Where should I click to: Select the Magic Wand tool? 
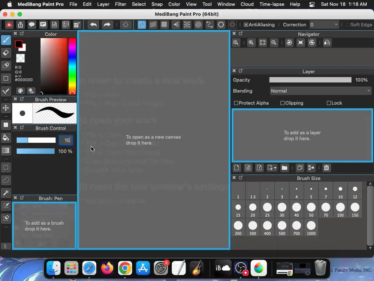click(6, 192)
